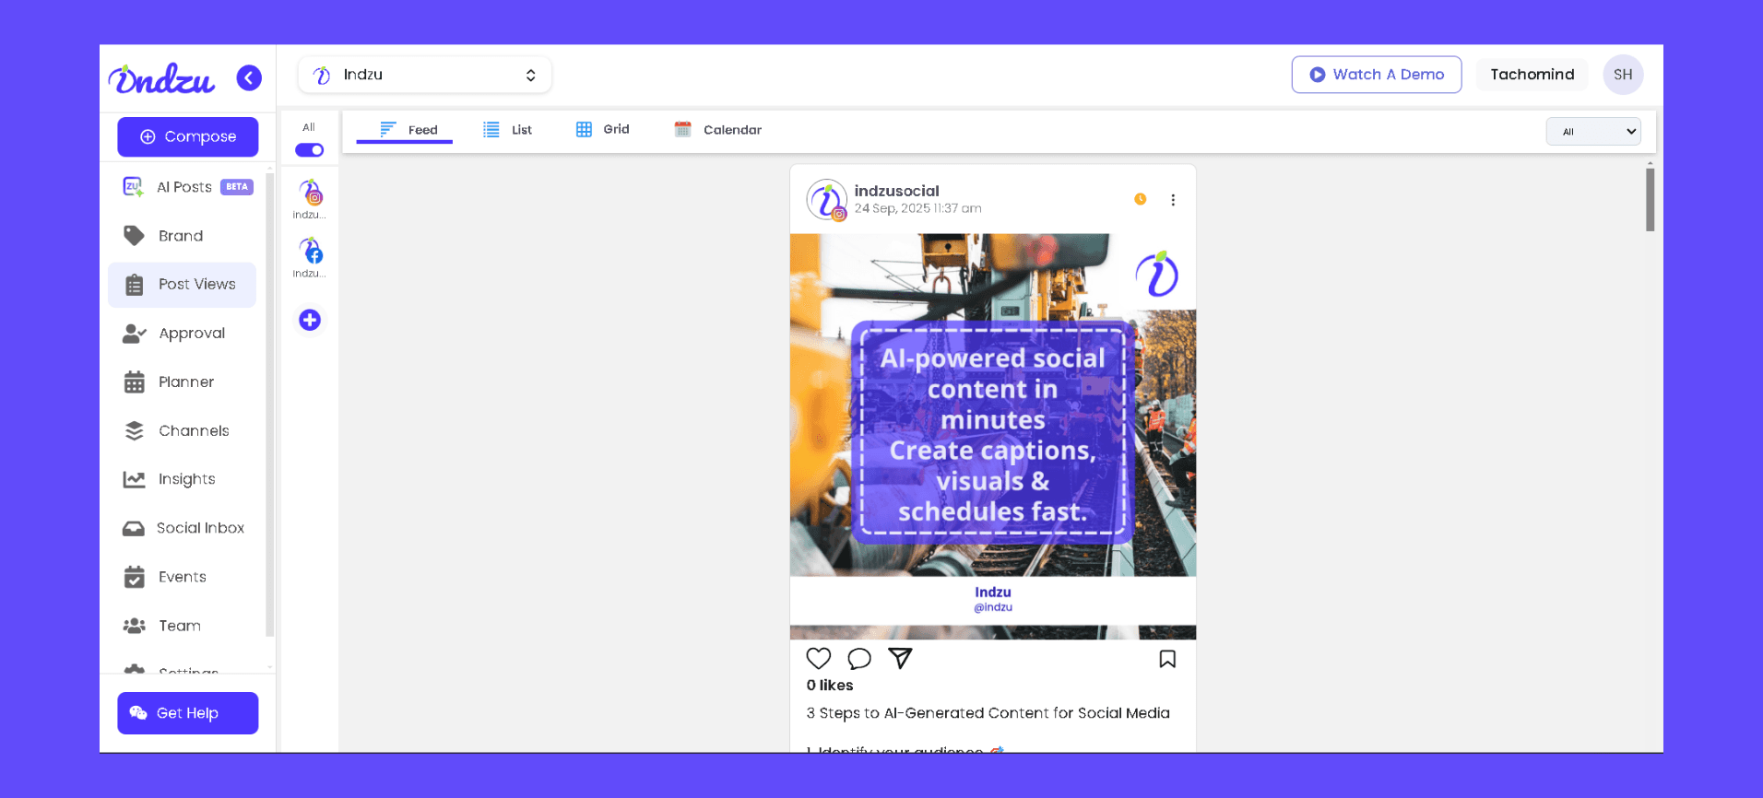This screenshot has height=798, width=1763.
Task: Open AI Posts beta section
Action: click(x=188, y=187)
